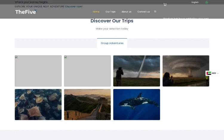Click the Discover Our Trips heading
224x140 pixels.
point(112,21)
